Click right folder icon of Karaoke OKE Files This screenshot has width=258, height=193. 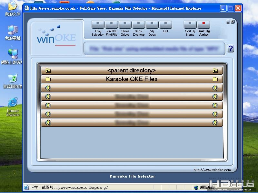coord(215,79)
